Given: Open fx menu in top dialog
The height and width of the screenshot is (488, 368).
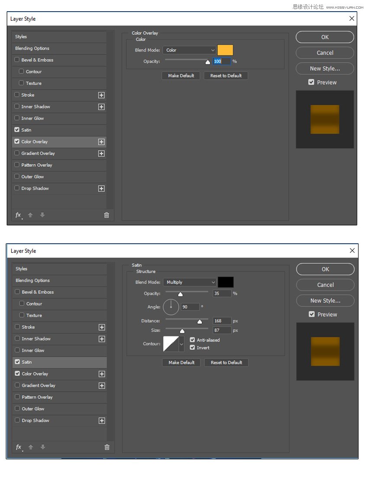Looking at the screenshot, I should [18, 215].
